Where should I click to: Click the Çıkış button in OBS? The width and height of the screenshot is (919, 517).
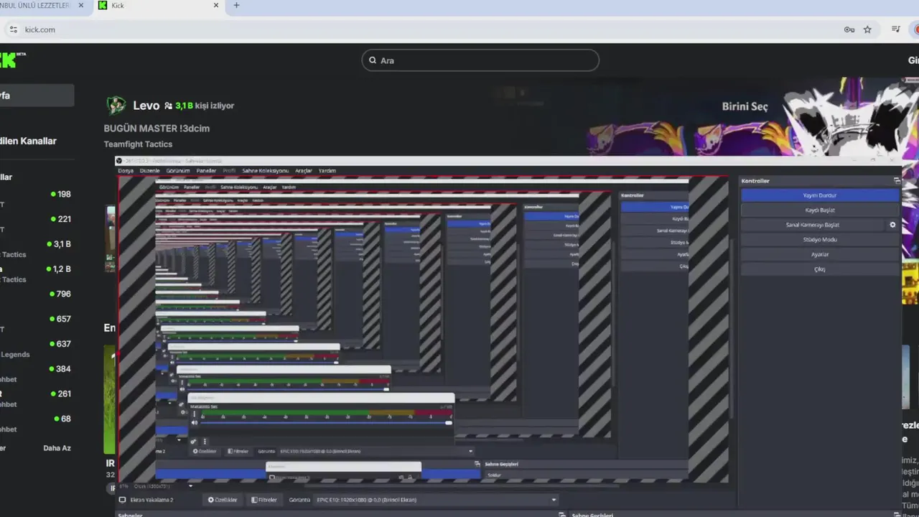[x=819, y=269]
